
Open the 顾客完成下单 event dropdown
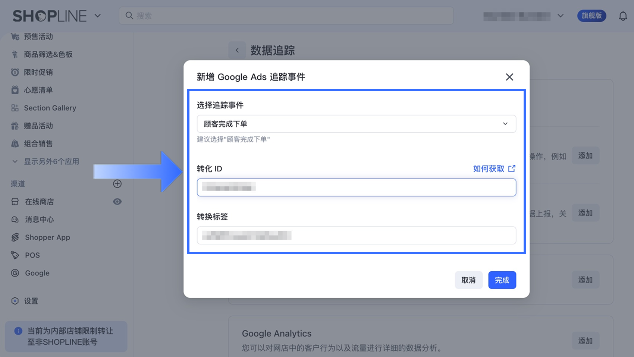point(357,124)
